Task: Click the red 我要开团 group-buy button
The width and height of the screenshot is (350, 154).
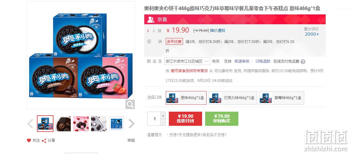Action: point(185,119)
